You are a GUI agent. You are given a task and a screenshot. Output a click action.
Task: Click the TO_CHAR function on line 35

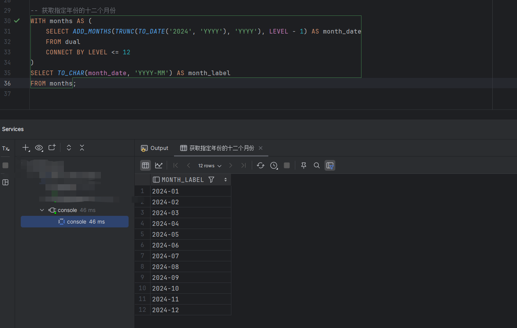click(71, 73)
